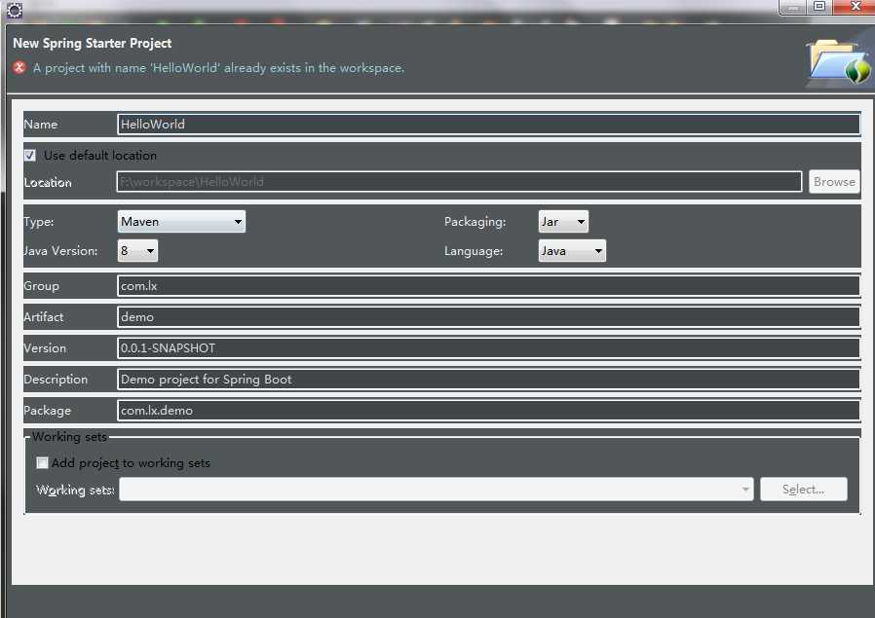Screen dimensions: 875x618
Task: Click the Select... button for working sets
Action: (x=804, y=490)
